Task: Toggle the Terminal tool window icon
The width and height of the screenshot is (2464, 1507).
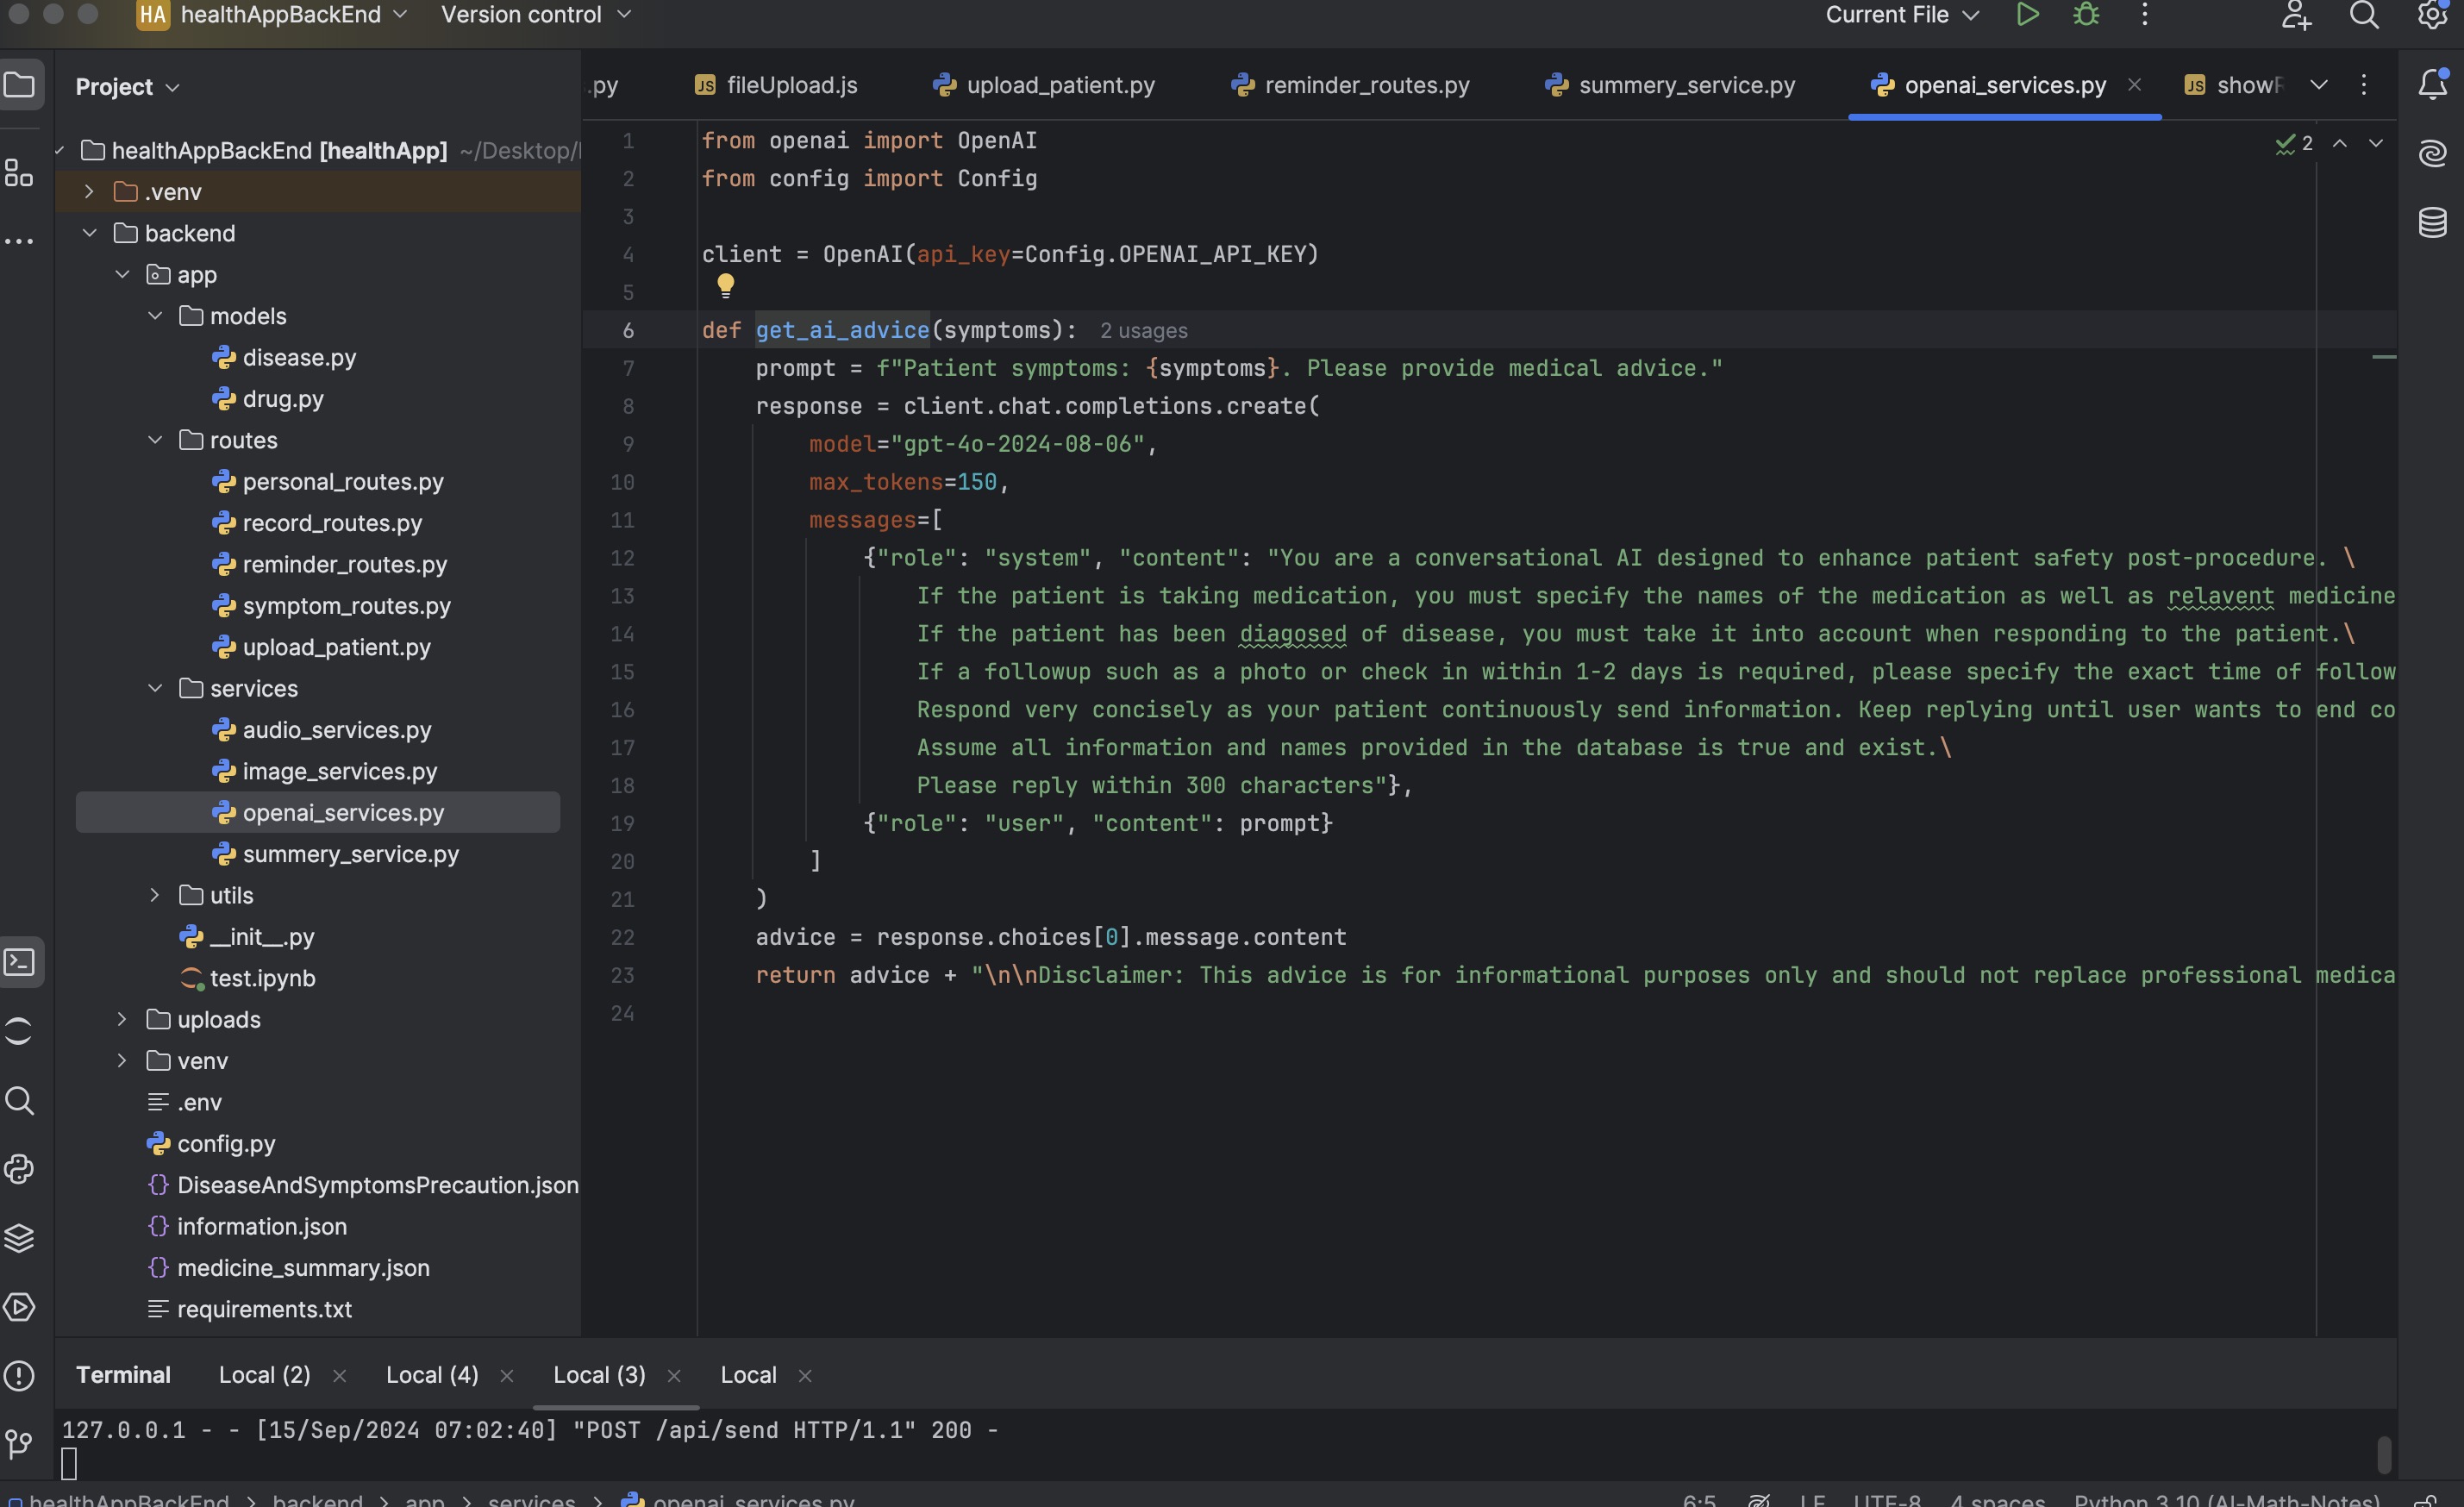Action: 19,962
